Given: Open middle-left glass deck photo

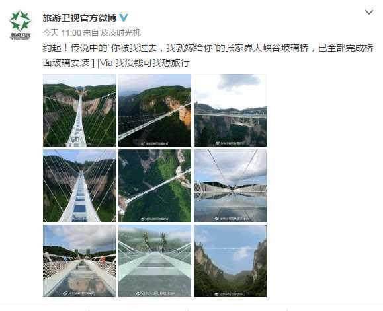Looking at the screenshot, I should click(79, 186).
